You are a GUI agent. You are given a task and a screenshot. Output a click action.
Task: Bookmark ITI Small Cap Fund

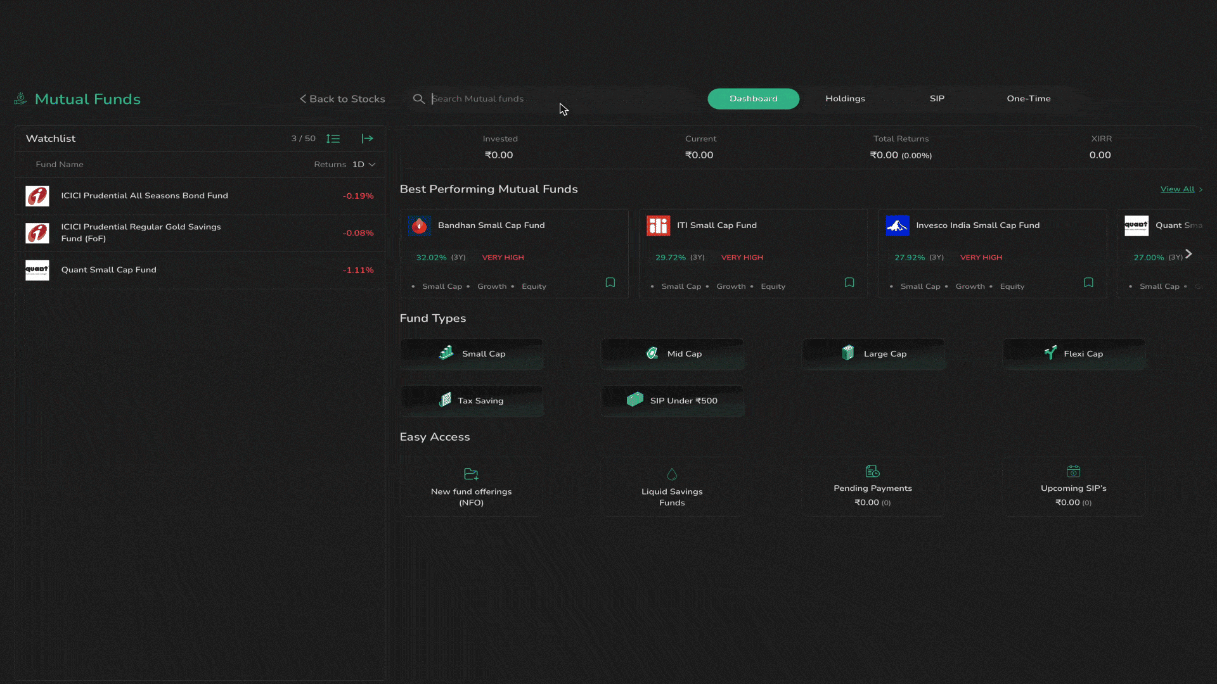(849, 282)
